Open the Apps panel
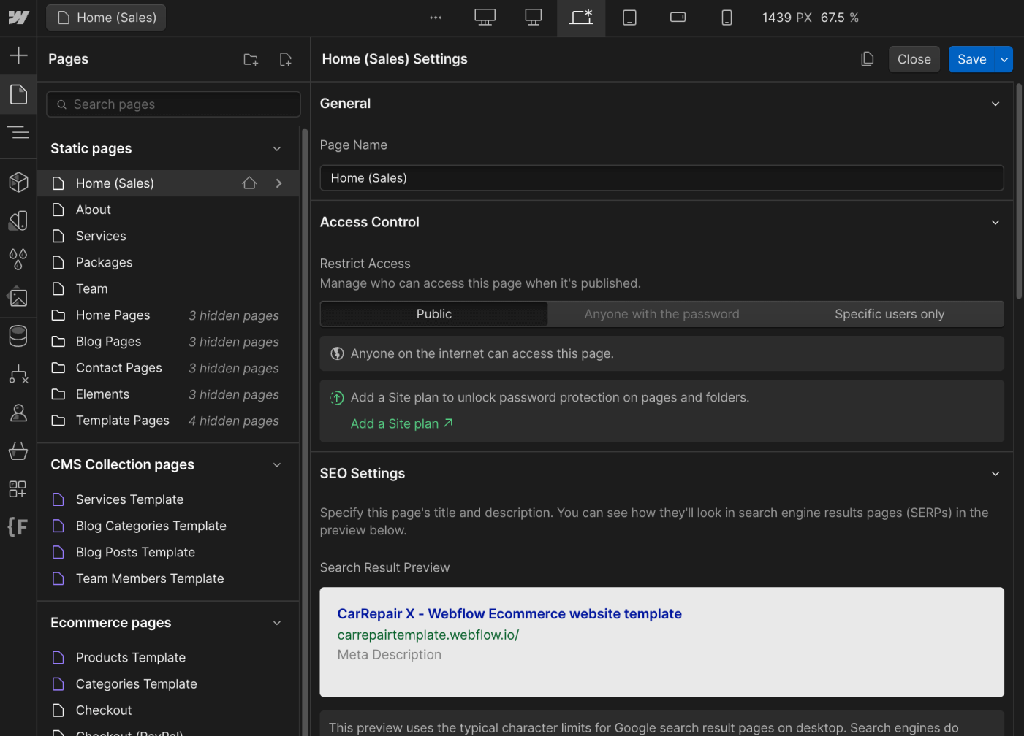 (18, 489)
